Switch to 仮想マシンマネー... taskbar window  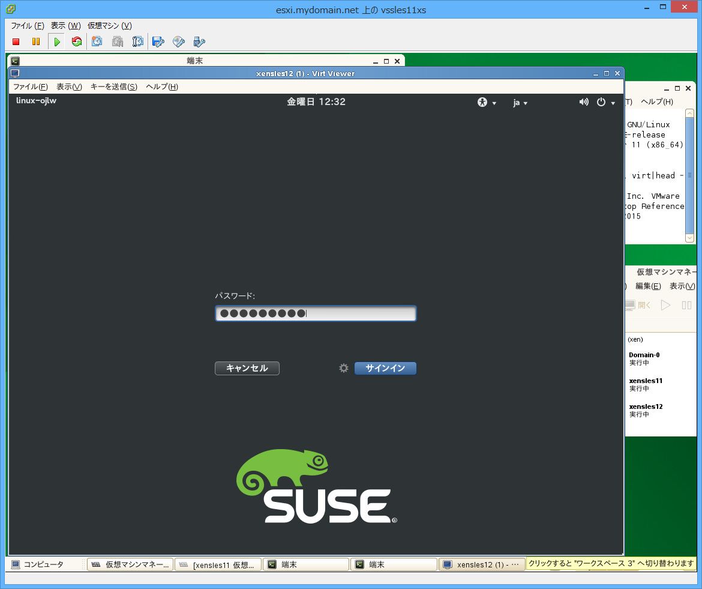pyautogui.click(x=130, y=564)
